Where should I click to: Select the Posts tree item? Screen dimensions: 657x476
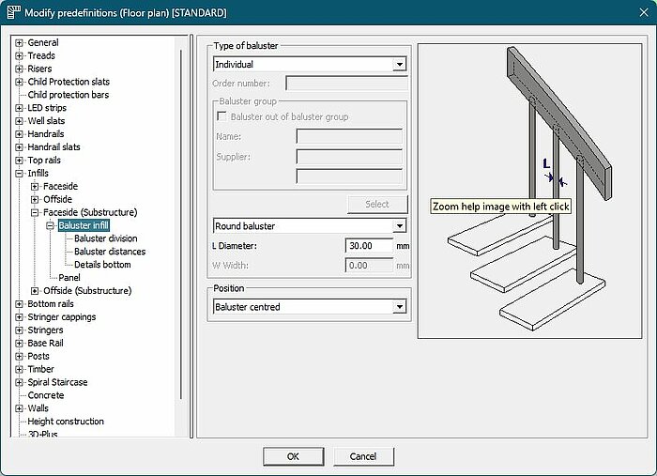coord(38,356)
